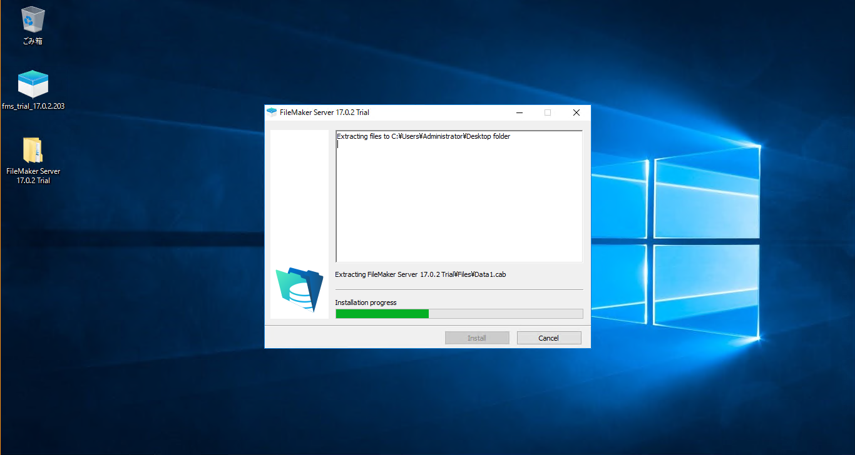855x455 pixels.
Task: Click the fms_trial_17.0.2.203 file name label
Action: tap(33, 106)
